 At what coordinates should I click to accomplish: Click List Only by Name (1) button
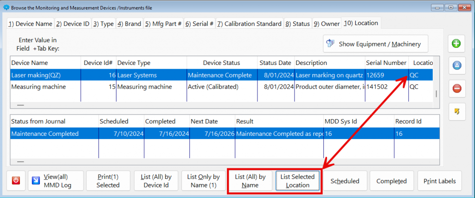(204, 181)
